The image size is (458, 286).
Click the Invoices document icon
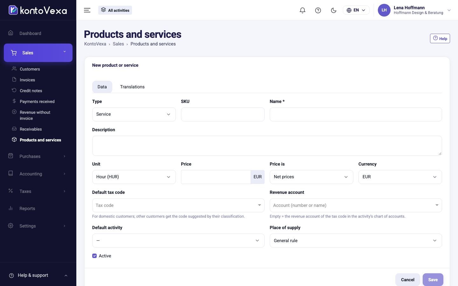(14, 79)
